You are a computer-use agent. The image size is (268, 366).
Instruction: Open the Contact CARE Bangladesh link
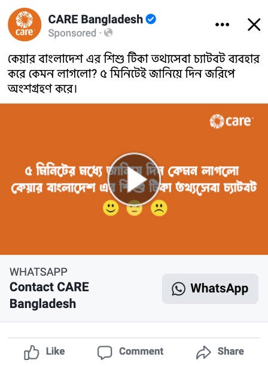point(49,295)
